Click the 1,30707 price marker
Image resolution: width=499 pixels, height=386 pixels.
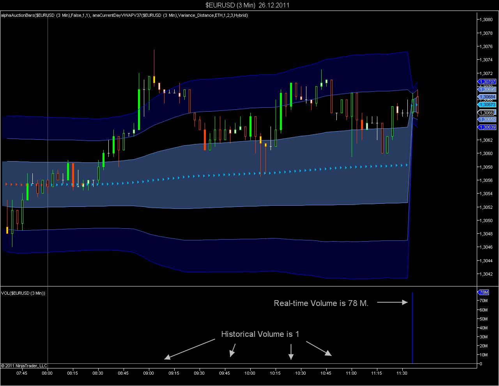point(487,82)
